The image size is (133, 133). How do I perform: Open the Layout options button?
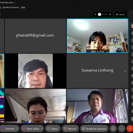(120, 14)
